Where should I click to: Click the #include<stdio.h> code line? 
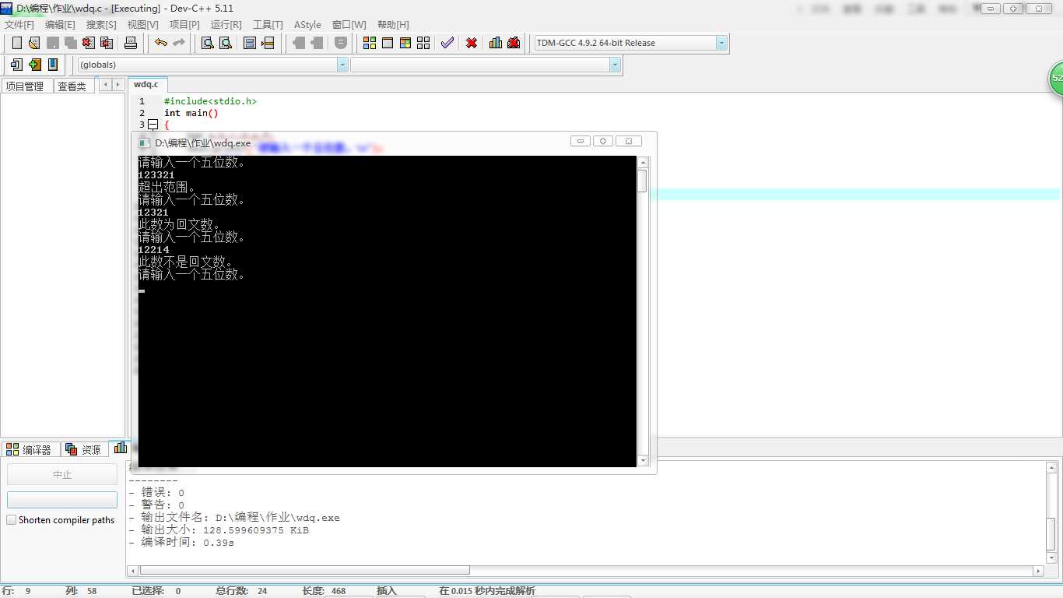[x=210, y=101]
